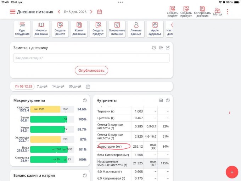Click the Калории progress bar
The width and height of the screenshot is (241, 181).
(52, 109)
